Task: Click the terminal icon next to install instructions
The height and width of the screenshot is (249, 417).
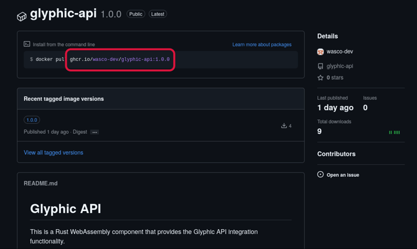Action: point(27,44)
